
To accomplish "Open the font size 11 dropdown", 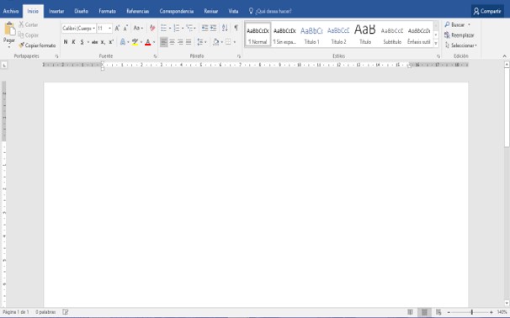I will tap(110, 29).
